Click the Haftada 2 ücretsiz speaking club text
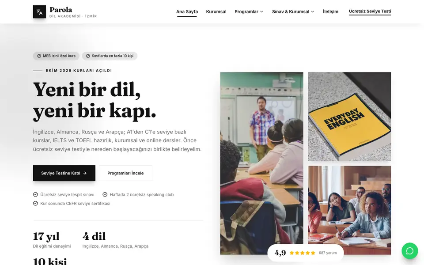This screenshot has width=424, height=265. 142,194
